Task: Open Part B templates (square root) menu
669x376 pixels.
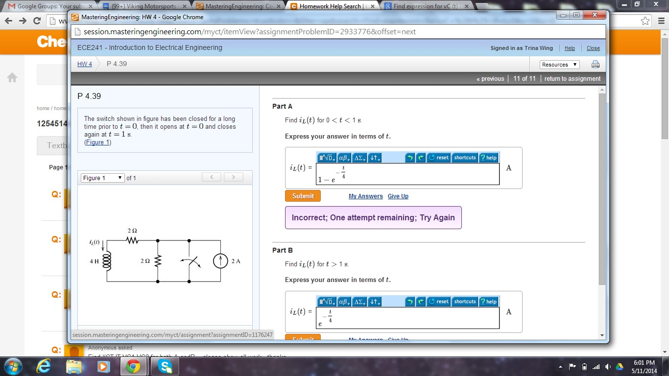Action: coord(327,302)
